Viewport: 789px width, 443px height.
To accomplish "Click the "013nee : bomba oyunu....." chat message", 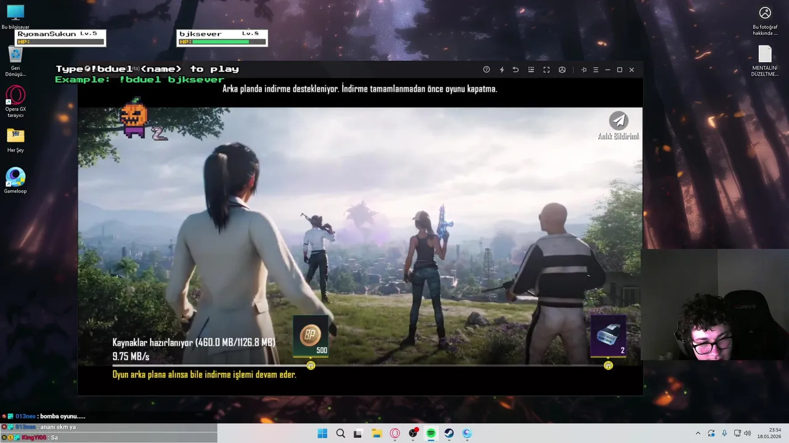I will point(44,417).
